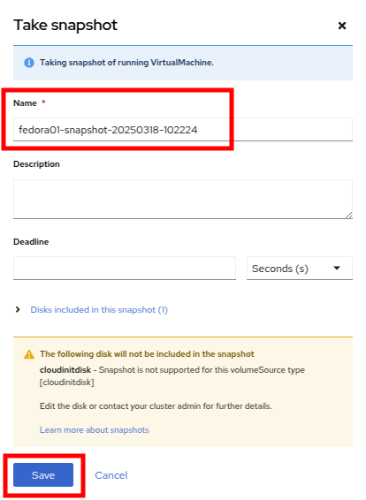Click the Description textarea resize handle

click(x=349, y=216)
